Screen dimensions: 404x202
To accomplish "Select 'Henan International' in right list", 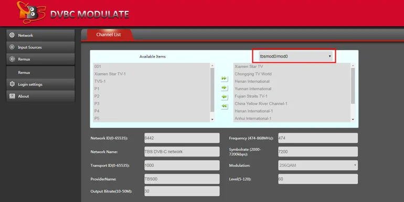I will click(x=292, y=82).
